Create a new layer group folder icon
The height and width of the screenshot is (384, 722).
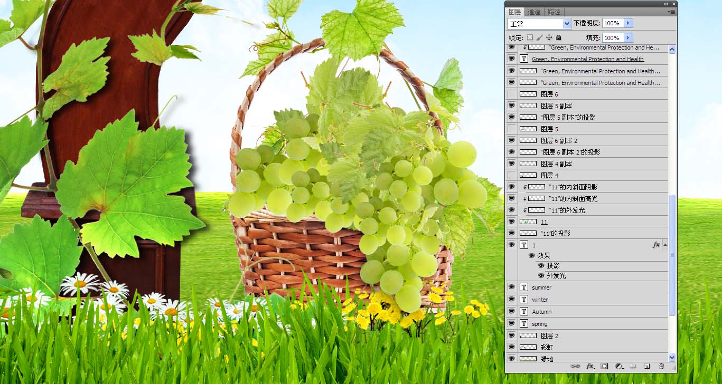point(633,366)
